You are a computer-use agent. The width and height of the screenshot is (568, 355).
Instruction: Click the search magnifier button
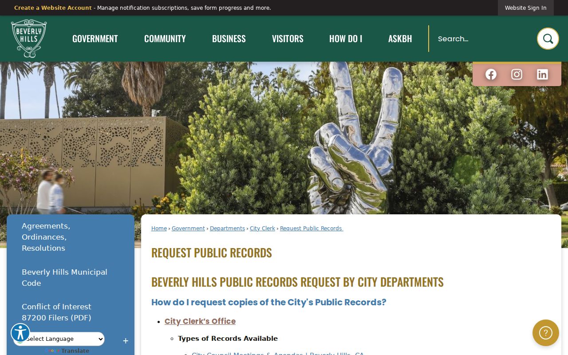[548, 39]
